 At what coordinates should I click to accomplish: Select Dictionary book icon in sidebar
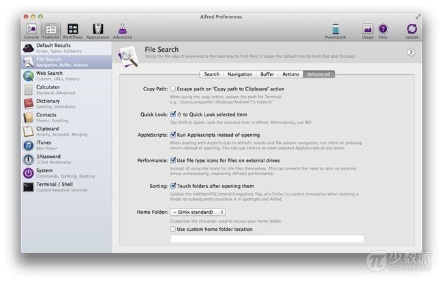pos(28,104)
